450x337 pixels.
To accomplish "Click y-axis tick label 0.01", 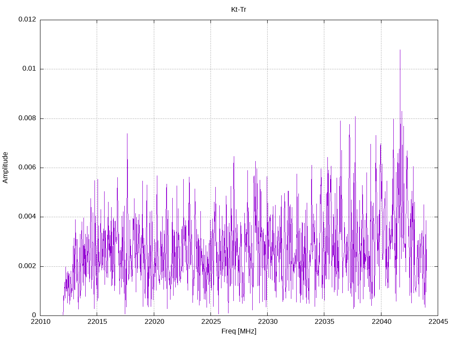I will tap(29, 69).
